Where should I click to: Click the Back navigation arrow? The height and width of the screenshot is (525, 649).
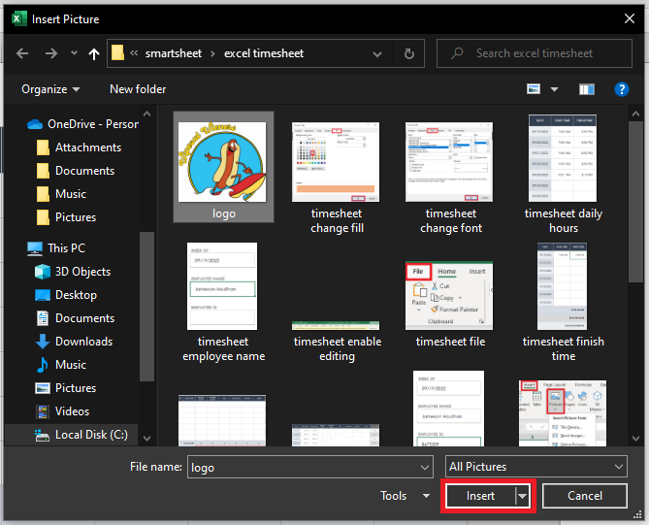23,53
